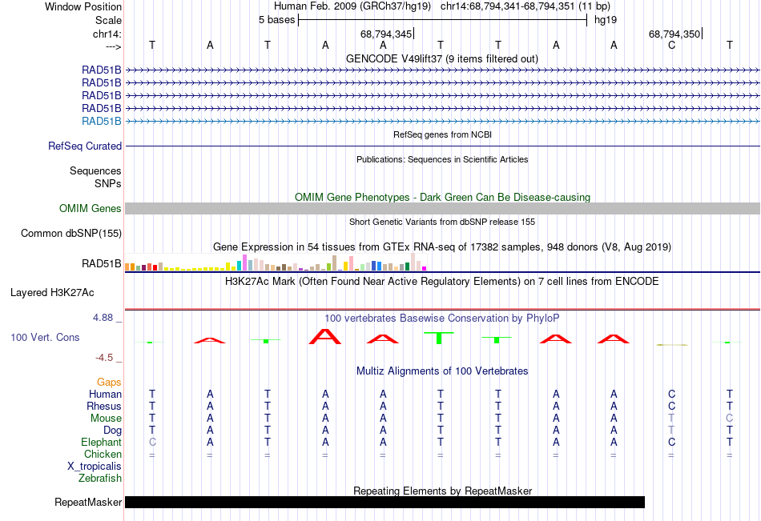Select the Elephant alignment row label
761x521 pixels.
(101, 443)
